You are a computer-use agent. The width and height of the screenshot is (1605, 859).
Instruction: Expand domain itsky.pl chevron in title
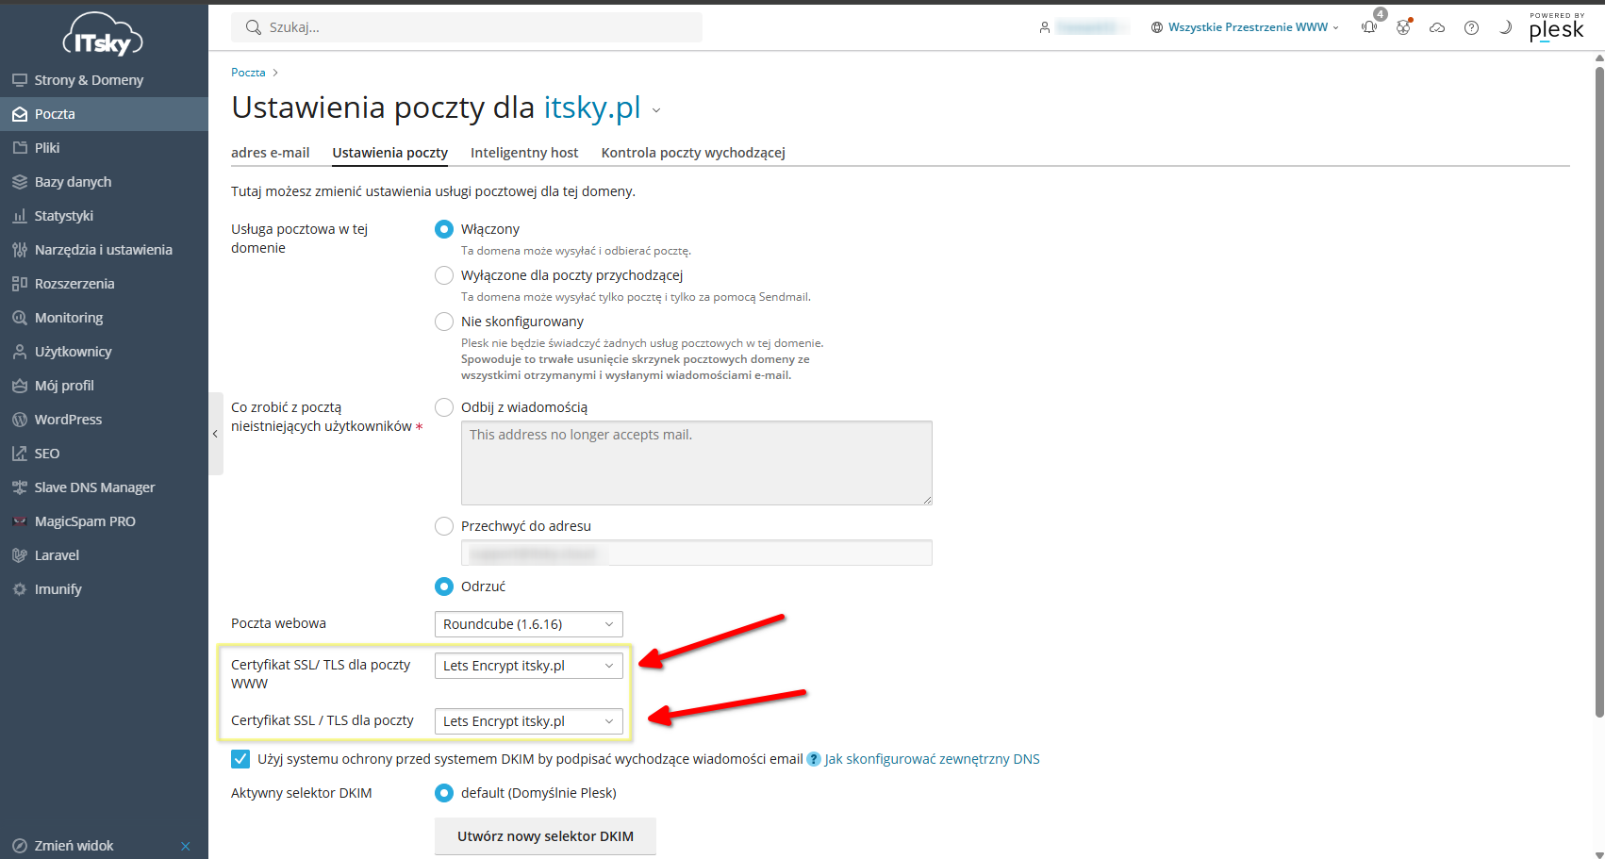click(x=656, y=110)
